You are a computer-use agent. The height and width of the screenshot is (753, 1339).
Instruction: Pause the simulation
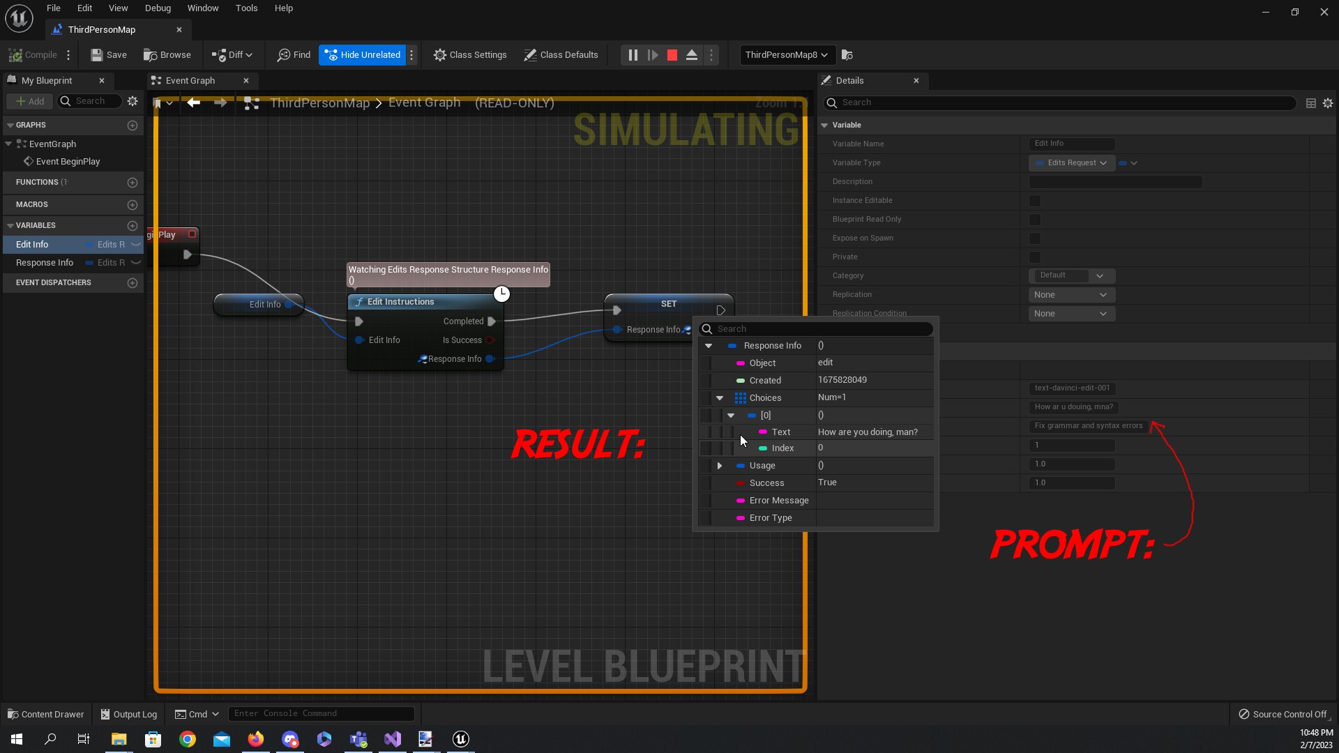click(x=633, y=55)
